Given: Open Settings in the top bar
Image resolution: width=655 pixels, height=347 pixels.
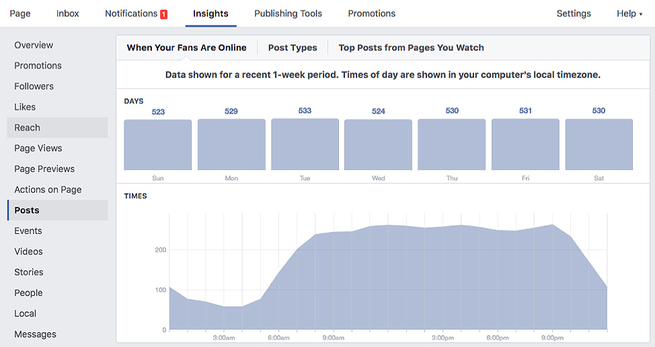Looking at the screenshot, I should pyautogui.click(x=574, y=13).
